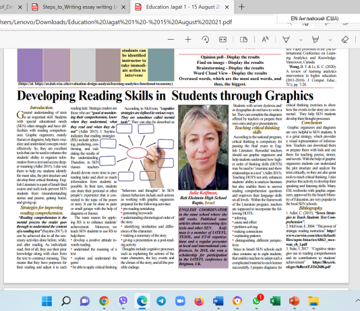Open the purple shield app on the taskbar
This screenshot has height=311, width=360.
[237, 301]
